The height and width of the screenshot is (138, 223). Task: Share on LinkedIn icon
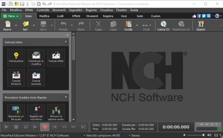pyautogui.click(x=209, y=16)
